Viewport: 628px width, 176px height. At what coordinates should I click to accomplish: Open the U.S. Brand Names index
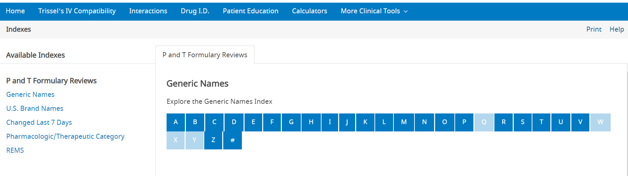35,108
